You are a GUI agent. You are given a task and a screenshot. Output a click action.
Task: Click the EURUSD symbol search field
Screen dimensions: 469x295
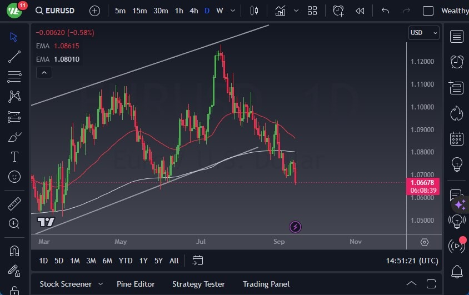tap(54, 11)
